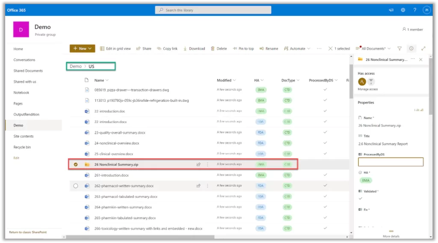Click Delete in the command bar

click(219, 49)
